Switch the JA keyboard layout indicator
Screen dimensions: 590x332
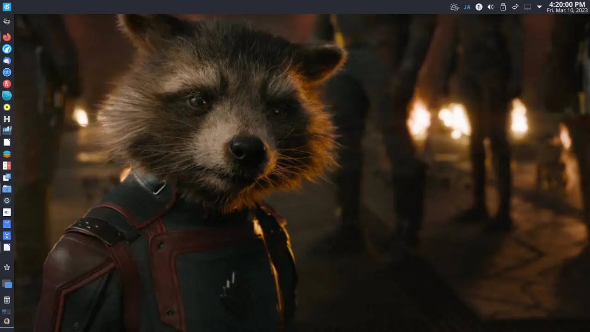point(467,7)
